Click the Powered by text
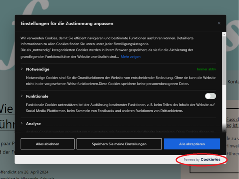 pyautogui.click(x=192, y=160)
